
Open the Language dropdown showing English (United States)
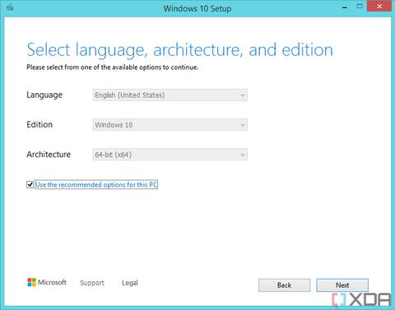coord(170,95)
